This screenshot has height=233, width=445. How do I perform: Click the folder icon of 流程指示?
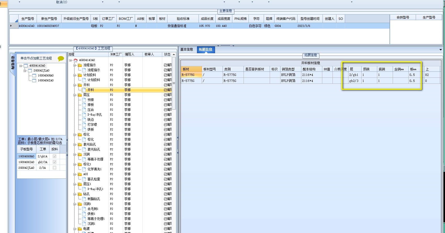pos(80,65)
